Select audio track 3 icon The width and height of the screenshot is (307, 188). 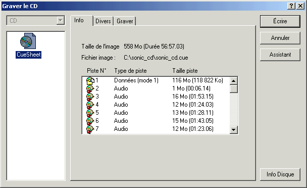(90, 97)
